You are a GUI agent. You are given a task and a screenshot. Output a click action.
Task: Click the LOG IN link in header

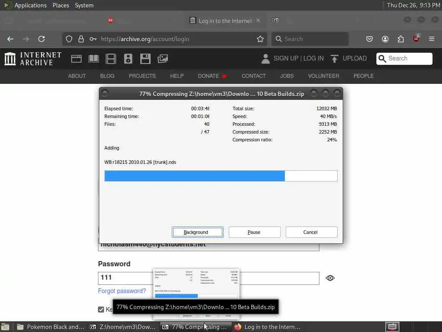[313, 58]
